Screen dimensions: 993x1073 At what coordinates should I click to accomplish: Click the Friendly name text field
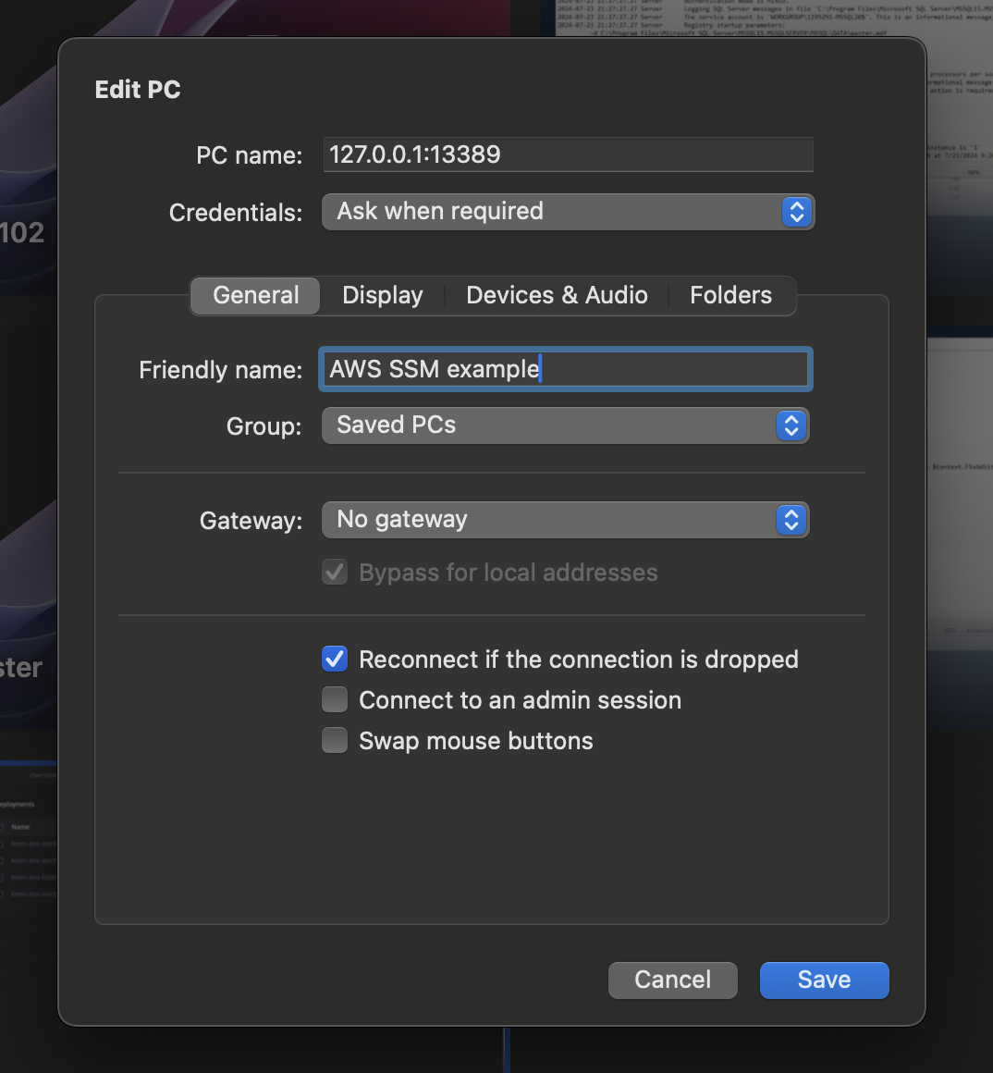[566, 369]
